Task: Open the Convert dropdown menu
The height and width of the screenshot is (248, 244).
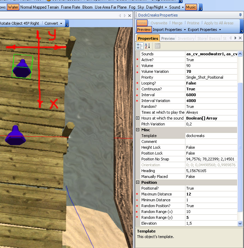Action: point(53,23)
